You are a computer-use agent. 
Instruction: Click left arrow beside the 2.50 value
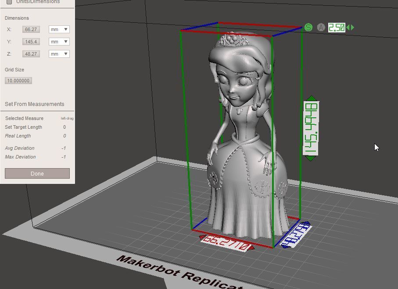tap(348, 28)
